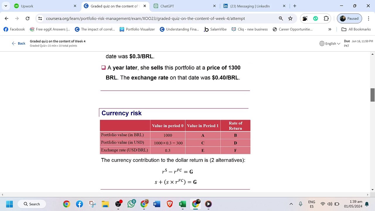Click the green circular-arrows extension icon

pos(316,18)
